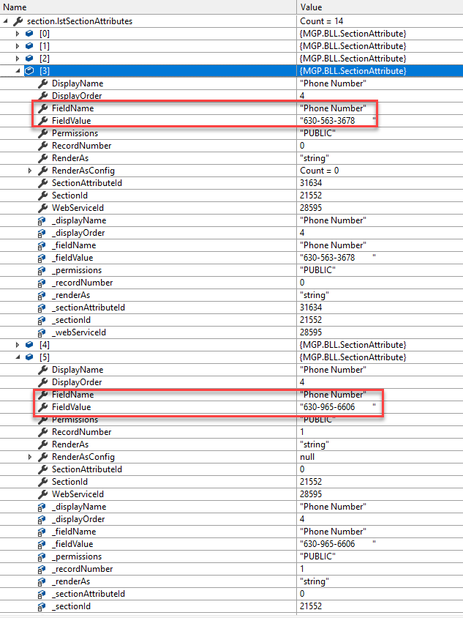Click field icon of _sectionAttributeId 31634 row
This screenshot has height=618, width=463.
tap(42, 308)
